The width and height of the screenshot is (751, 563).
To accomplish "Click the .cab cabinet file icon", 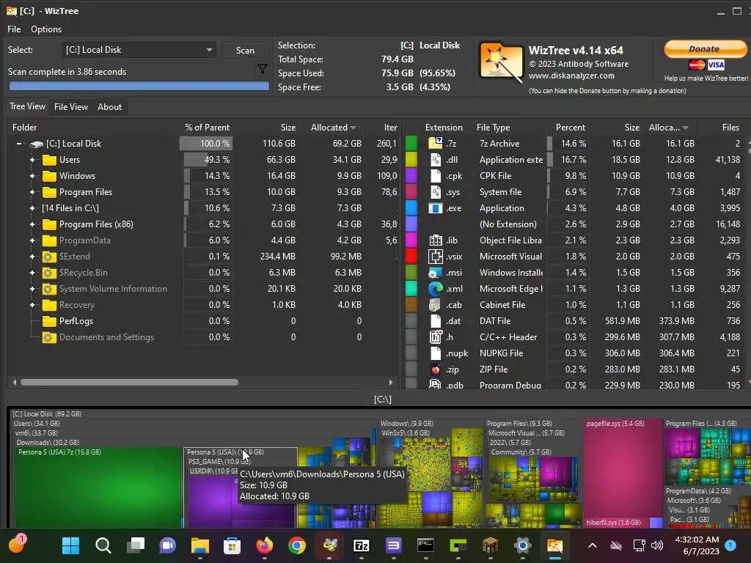I will [435, 304].
